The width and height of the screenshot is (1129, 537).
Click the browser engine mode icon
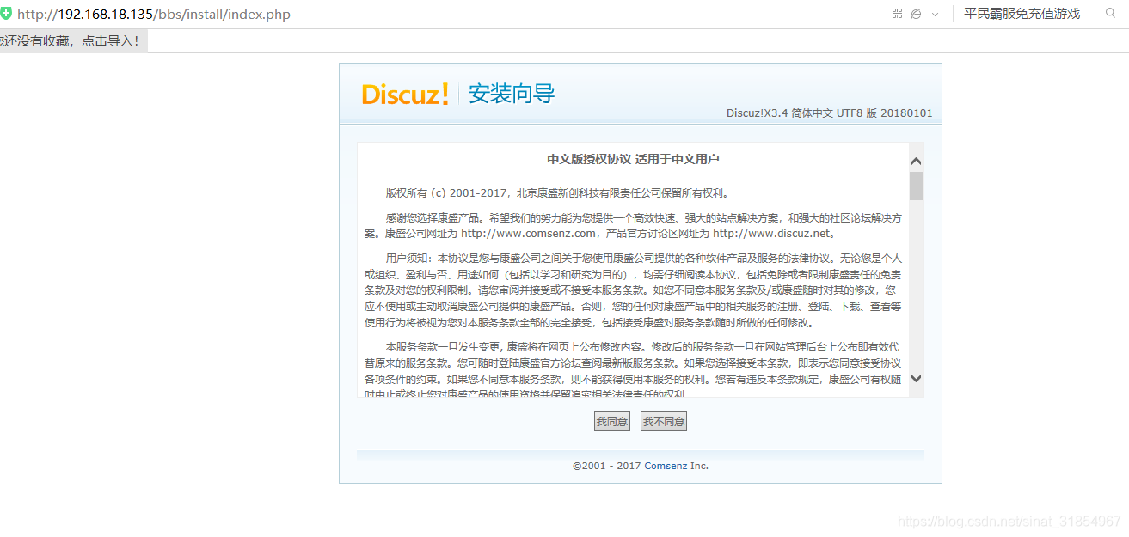click(917, 14)
